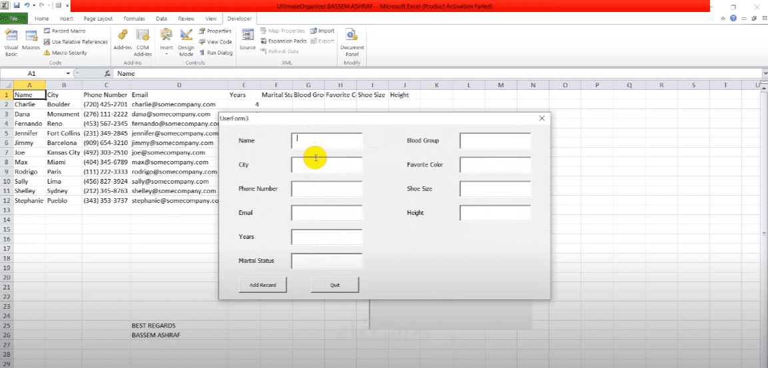Select the Years header cell
This screenshot has height=368, width=768.
pos(244,95)
